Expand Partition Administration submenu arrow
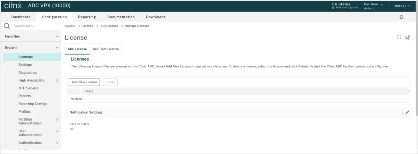The width and height of the screenshot is (418, 154). (x=57, y=119)
